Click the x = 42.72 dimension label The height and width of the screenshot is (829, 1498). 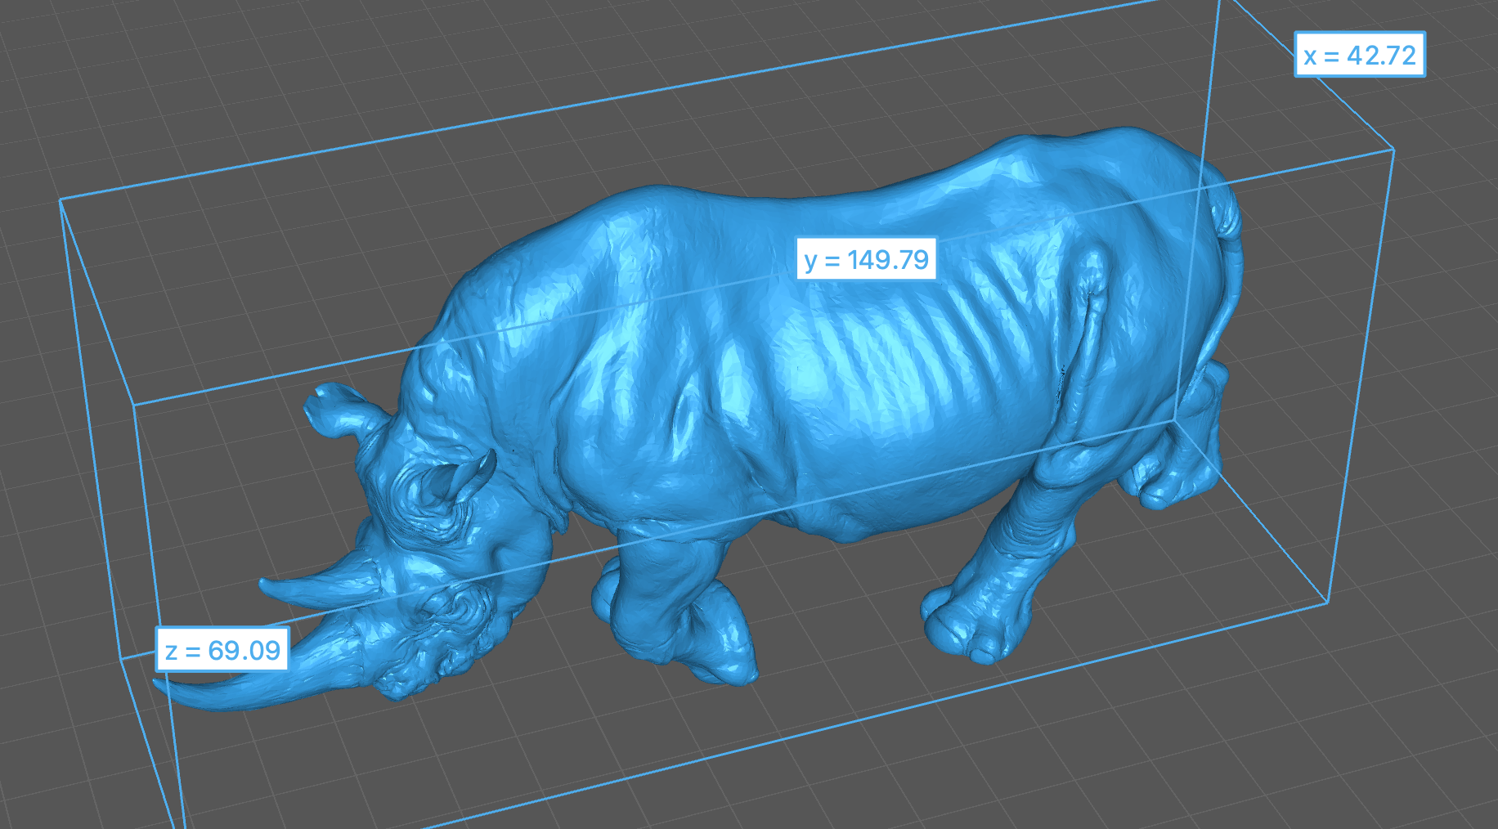click(x=1359, y=55)
